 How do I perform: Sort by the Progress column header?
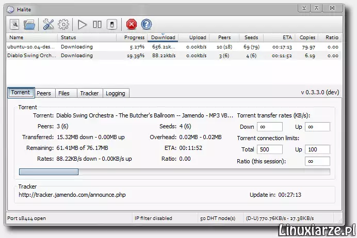pos(132,38)
